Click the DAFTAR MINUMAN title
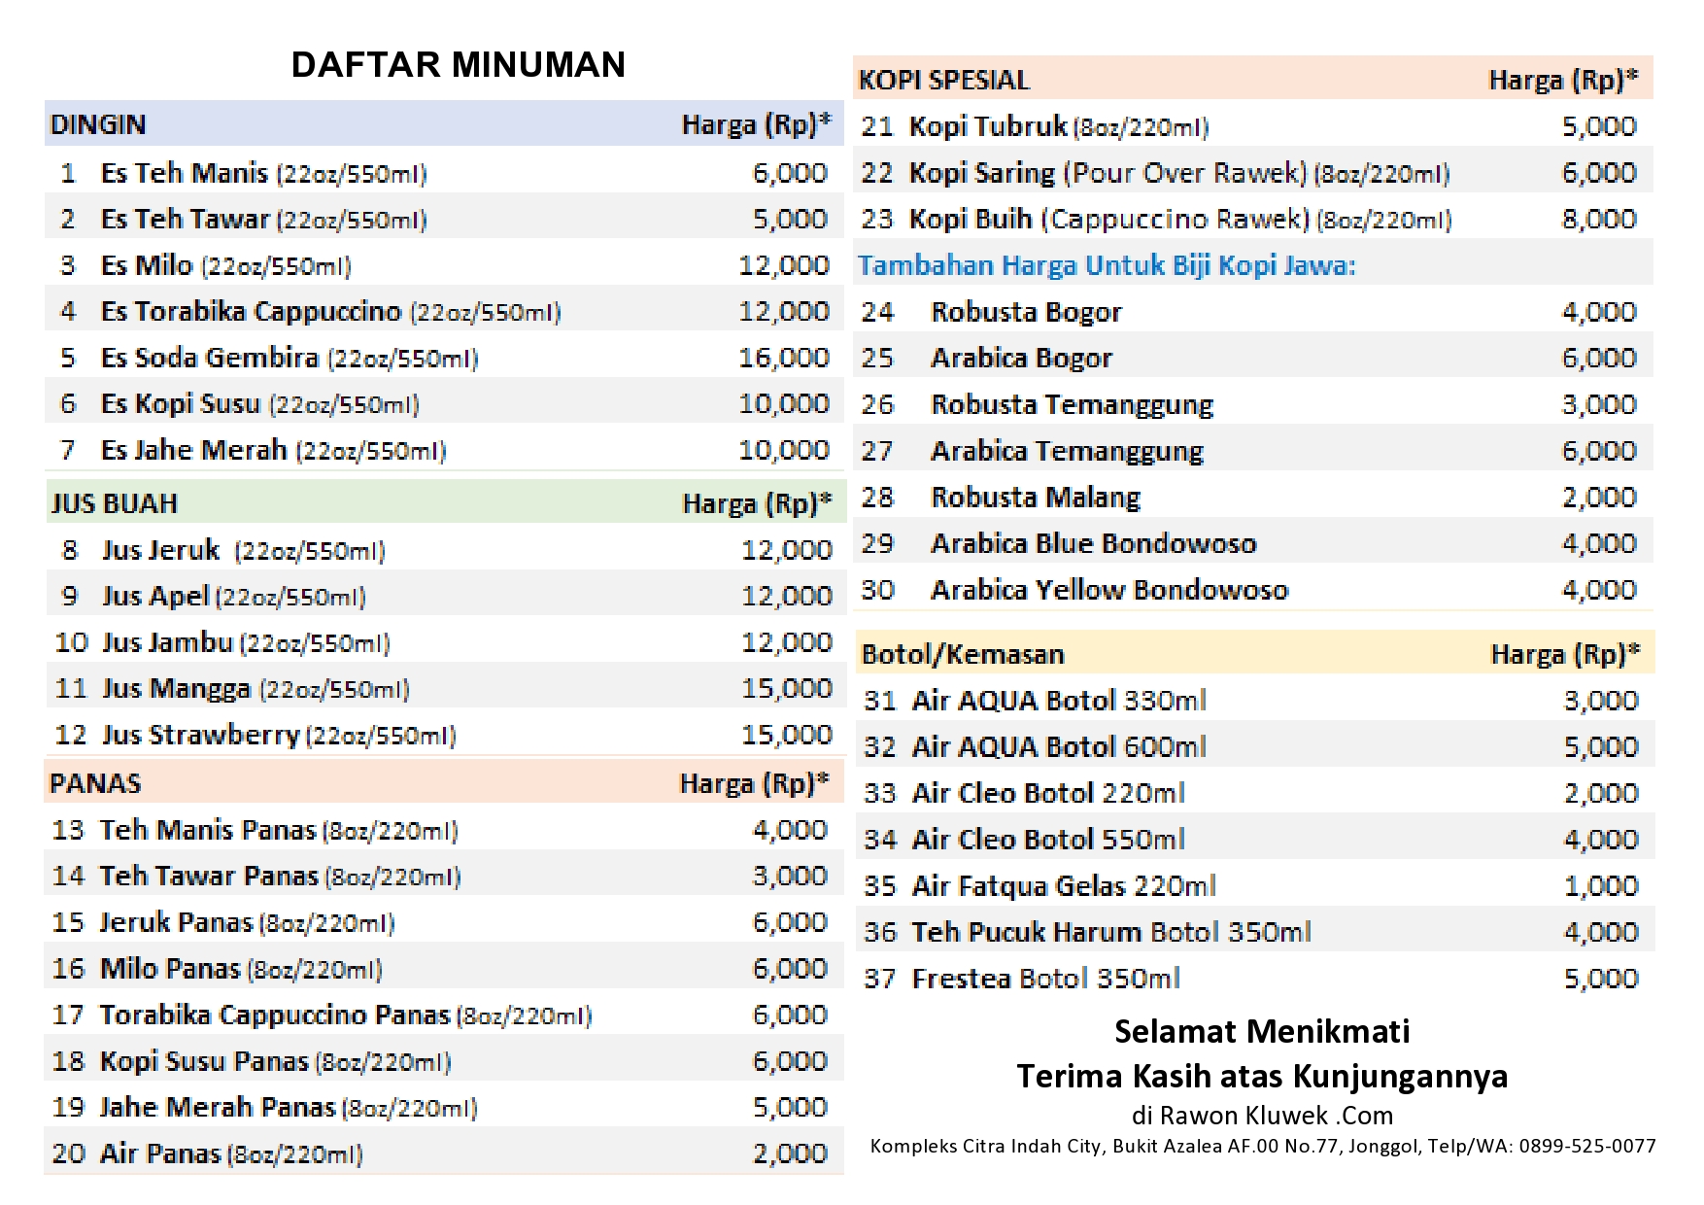Screen dimensions: 1704x1205 (x=458, y=65)
